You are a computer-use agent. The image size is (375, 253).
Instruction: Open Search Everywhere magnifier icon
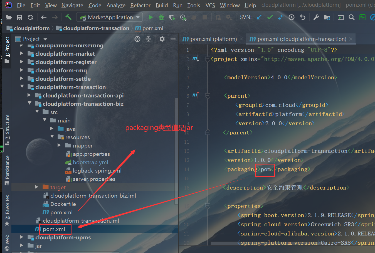coord(352,17)
